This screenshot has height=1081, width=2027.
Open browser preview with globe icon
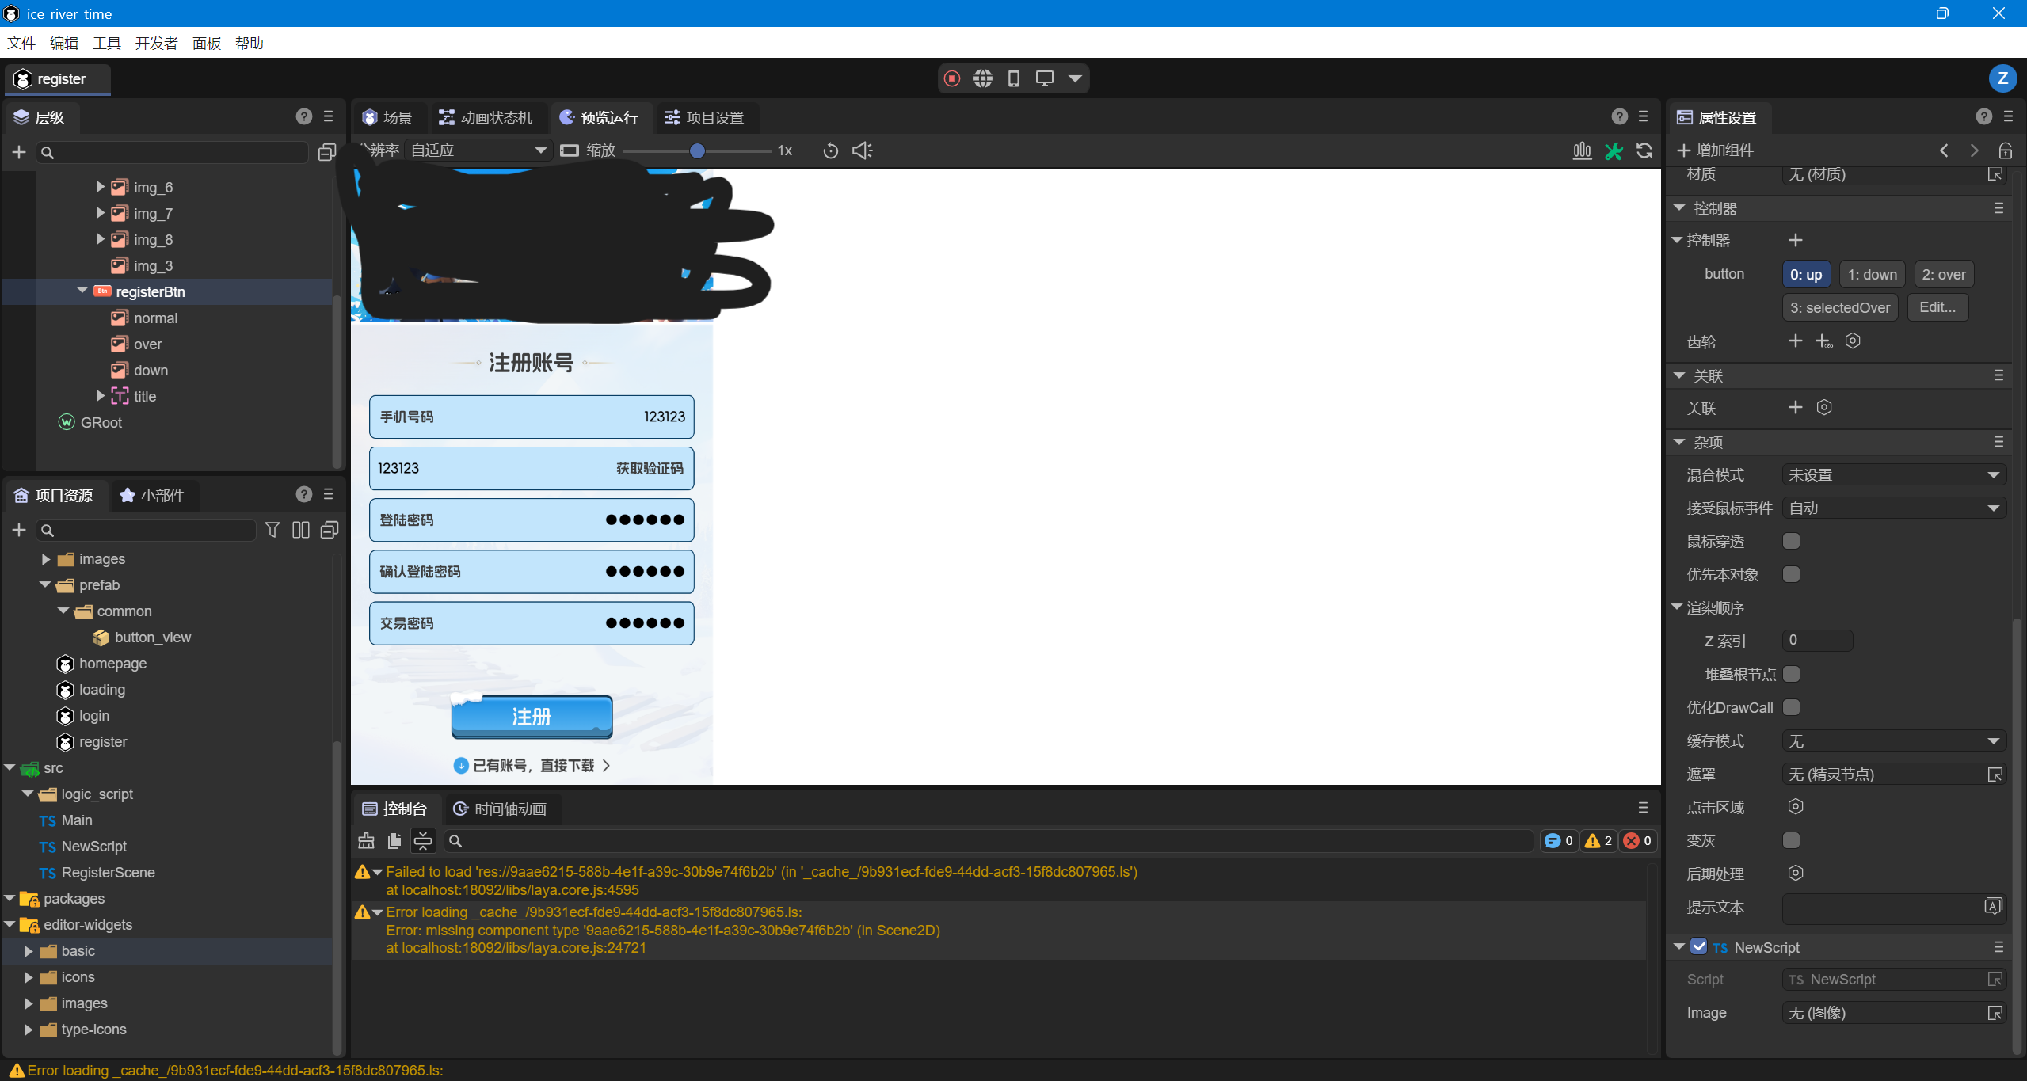click(x=983, y=78)
